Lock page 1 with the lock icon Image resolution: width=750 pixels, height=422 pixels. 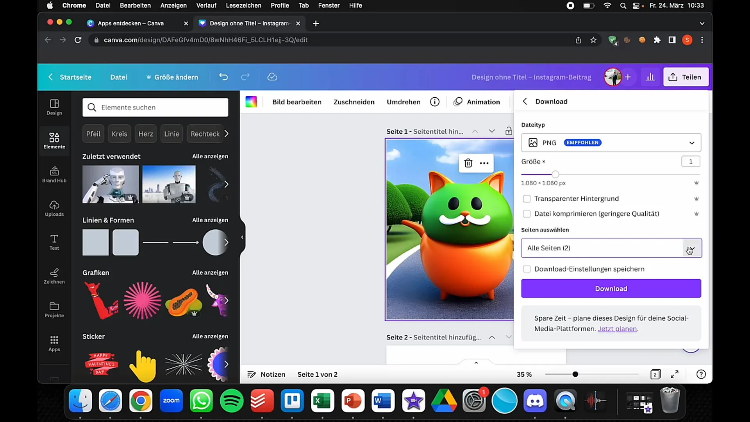coord(508,131)
